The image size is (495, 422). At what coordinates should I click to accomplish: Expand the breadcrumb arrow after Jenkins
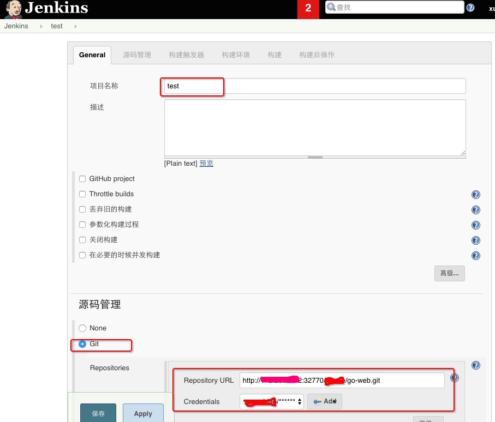point(41,26)
